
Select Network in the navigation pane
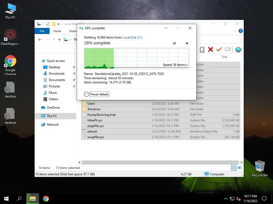tap(53, 125)
